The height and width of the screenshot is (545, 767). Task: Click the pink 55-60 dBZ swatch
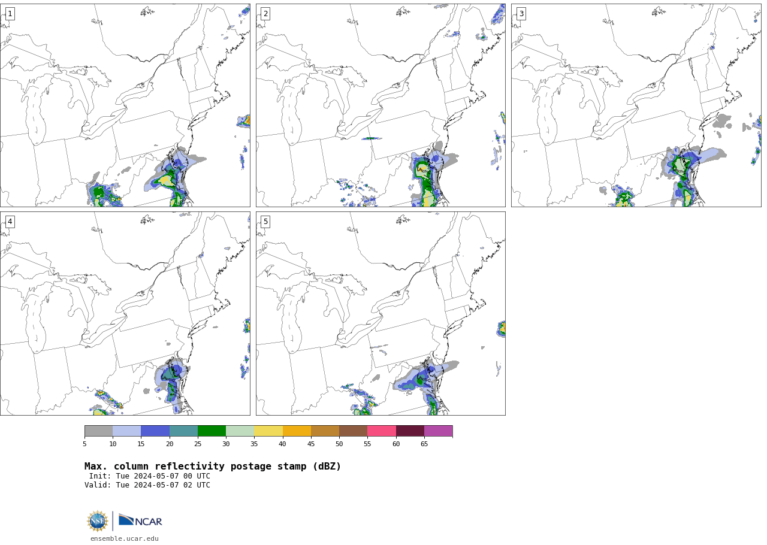coord(382,431)
